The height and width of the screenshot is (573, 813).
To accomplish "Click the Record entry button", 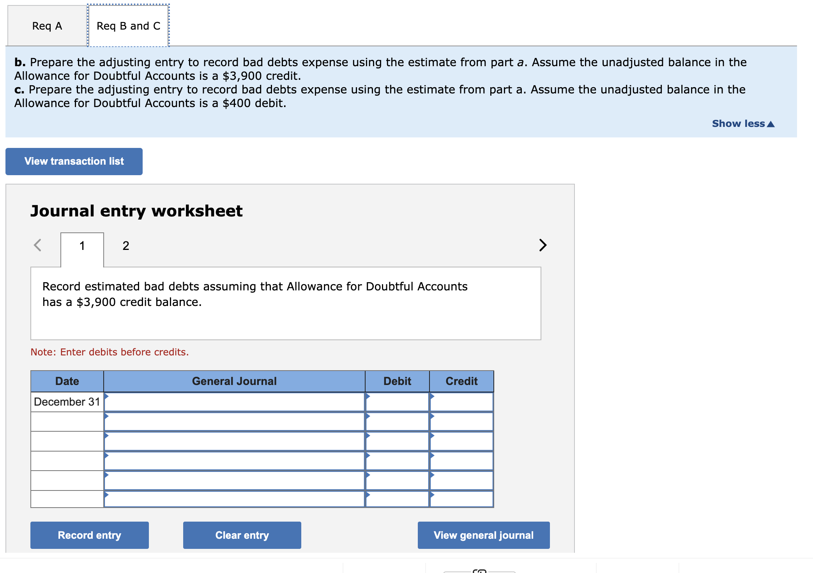I will [x=89, y=535].
